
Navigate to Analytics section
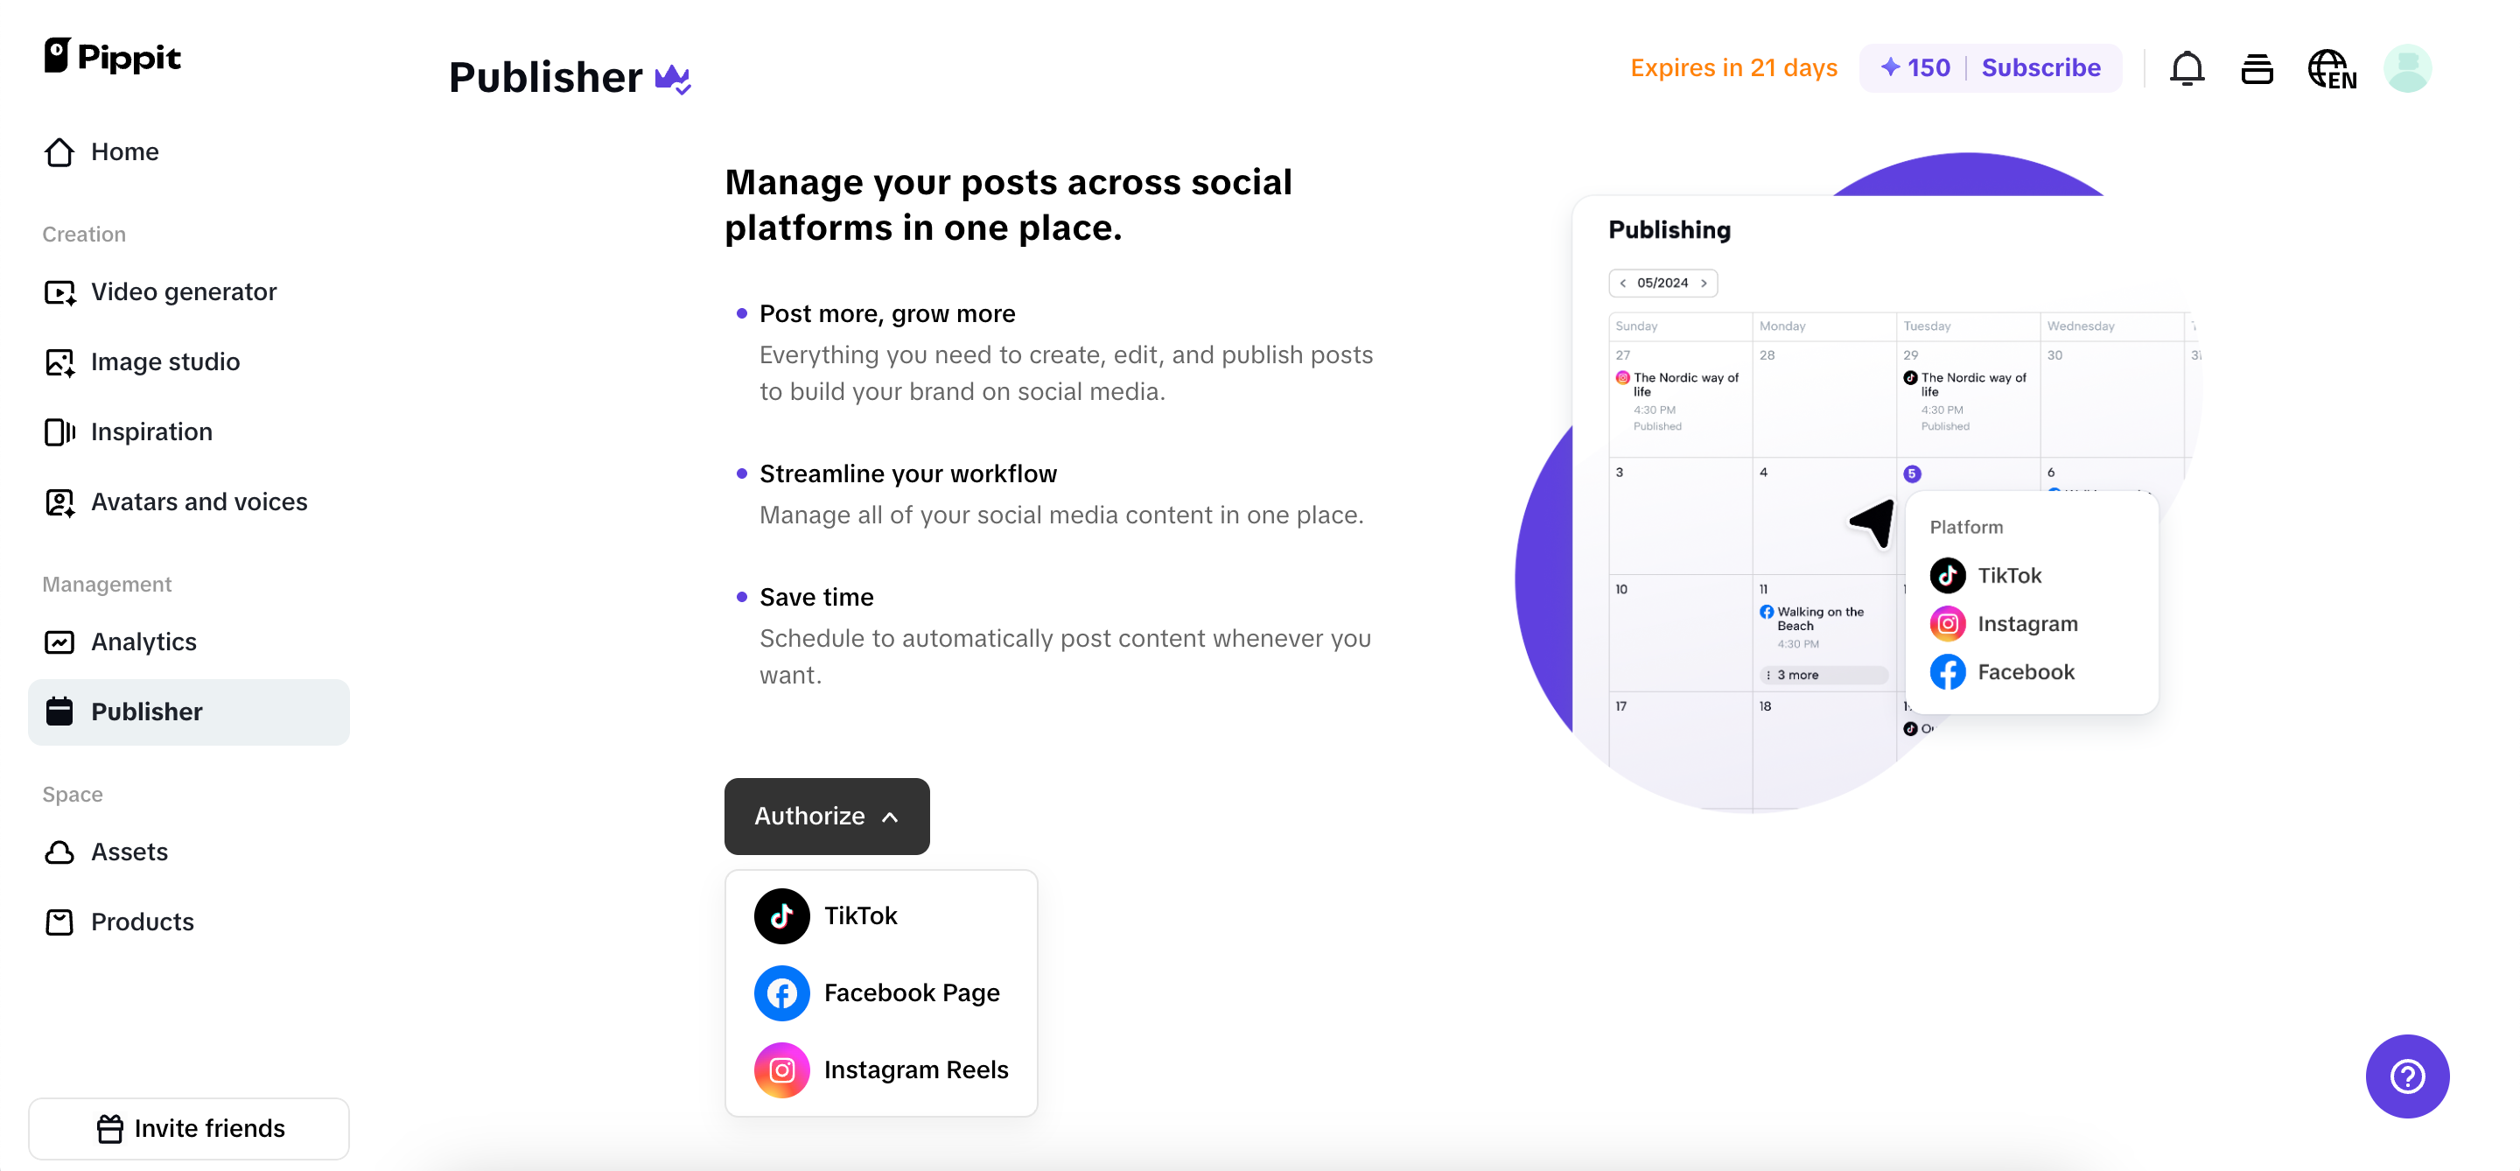143,642
